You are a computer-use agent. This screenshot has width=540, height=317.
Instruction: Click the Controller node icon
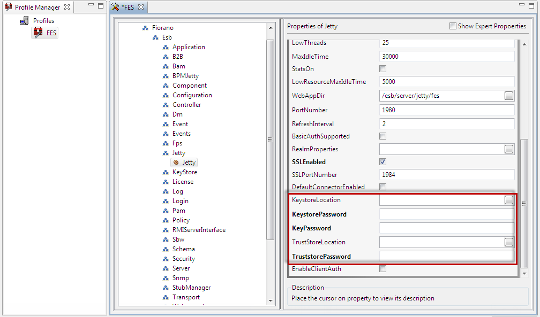(x=166, y=105)
